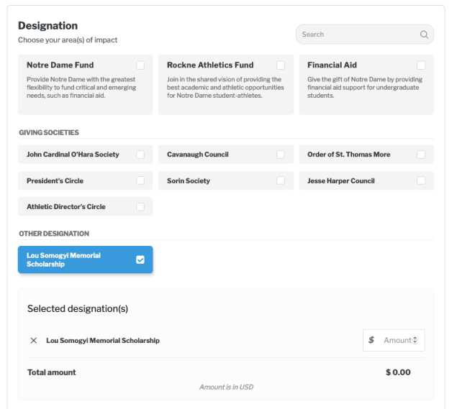This screenshot has width=475, height=409.
Task: Click the Notre Dame Fund title
Action: [x=60, y=65]
